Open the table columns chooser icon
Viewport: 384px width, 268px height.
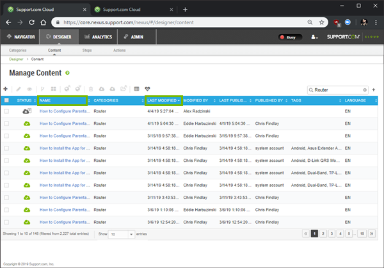pyautogui.click(x=137, y=89)
